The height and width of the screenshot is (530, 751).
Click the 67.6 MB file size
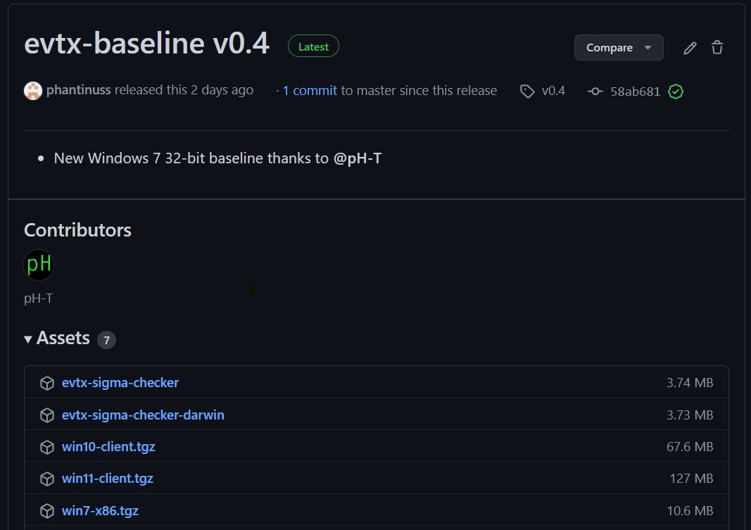point(690,447)
